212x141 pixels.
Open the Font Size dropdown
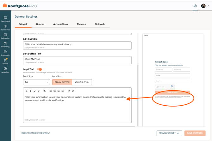tap(36, 82)
